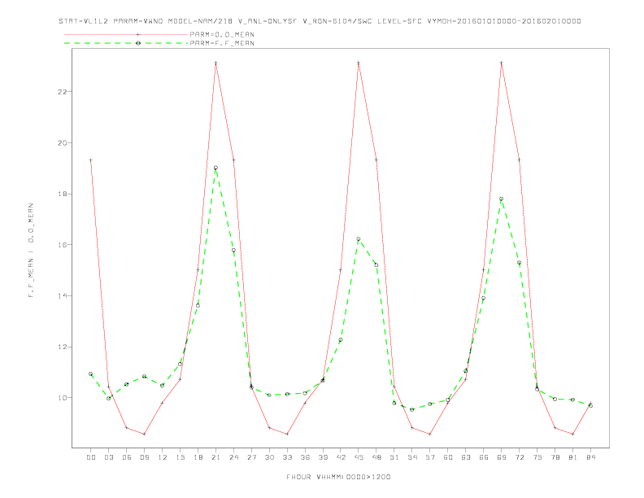Viewport: 644px width, 498px height.
Task: Click the red observed minimum marker at hour 57
Action: pos(430,434)
